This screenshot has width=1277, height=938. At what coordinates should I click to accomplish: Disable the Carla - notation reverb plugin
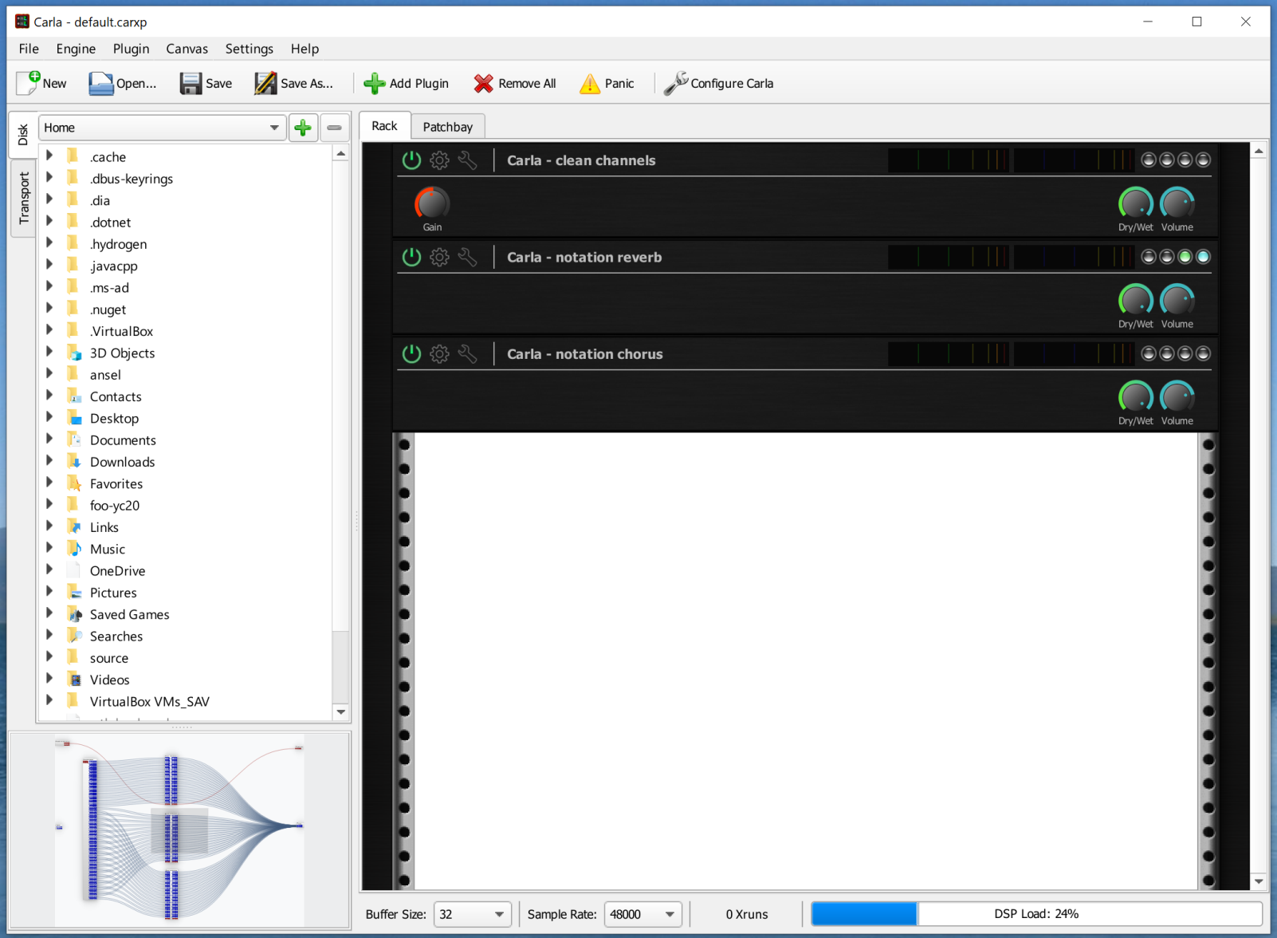(x=411, y=257)
